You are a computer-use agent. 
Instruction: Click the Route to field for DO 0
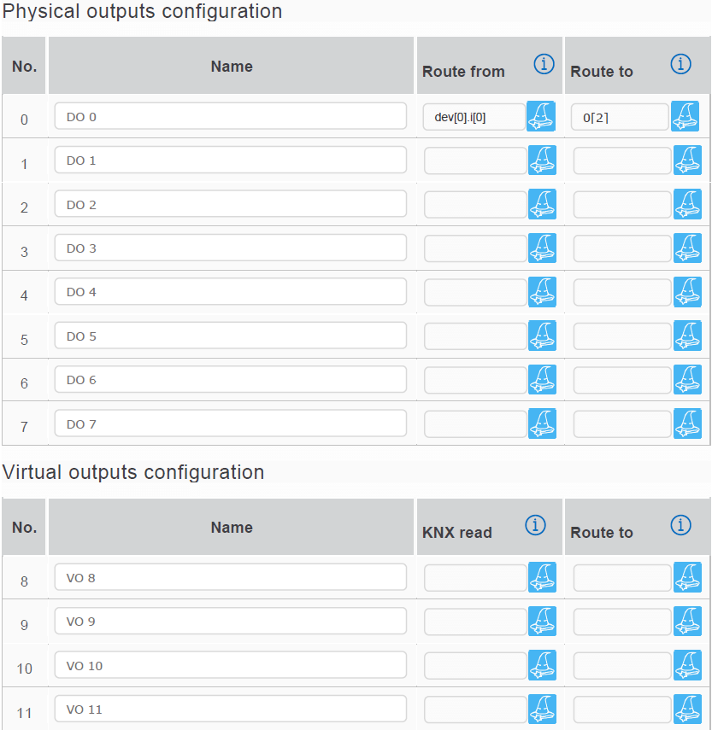620,117
